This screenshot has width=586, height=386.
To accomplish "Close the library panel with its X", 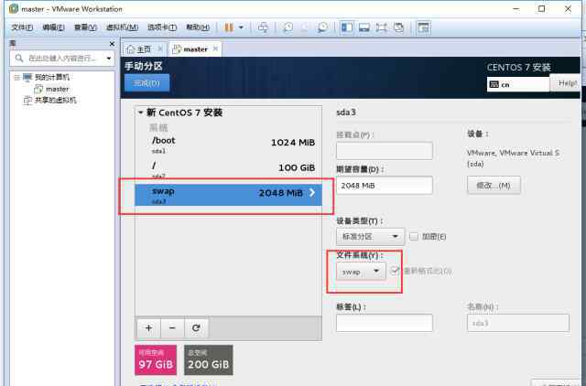I will pos(112,44).
